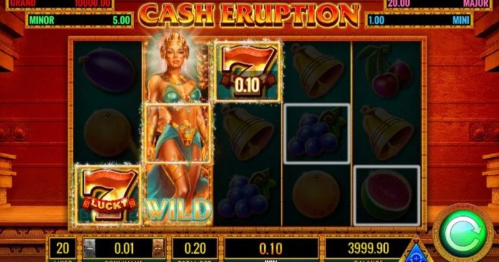The width and height of the screenshot is (499, 262).
Task: Click the balance display showing 3999.90
Action: 369,249
